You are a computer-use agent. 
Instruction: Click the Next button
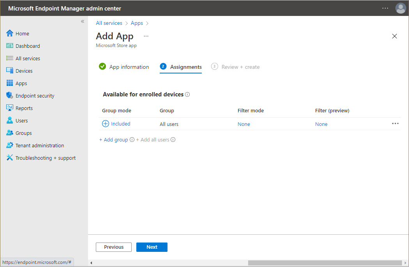click(x=152, y=247)
